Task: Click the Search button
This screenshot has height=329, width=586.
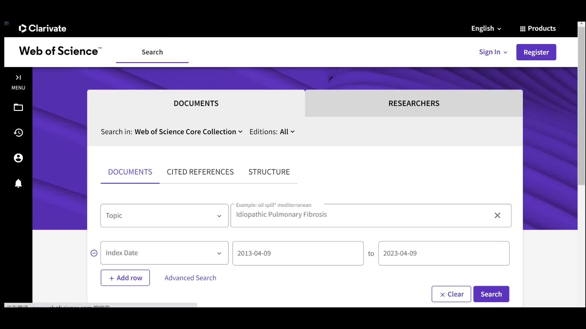Action: (491, 294)
